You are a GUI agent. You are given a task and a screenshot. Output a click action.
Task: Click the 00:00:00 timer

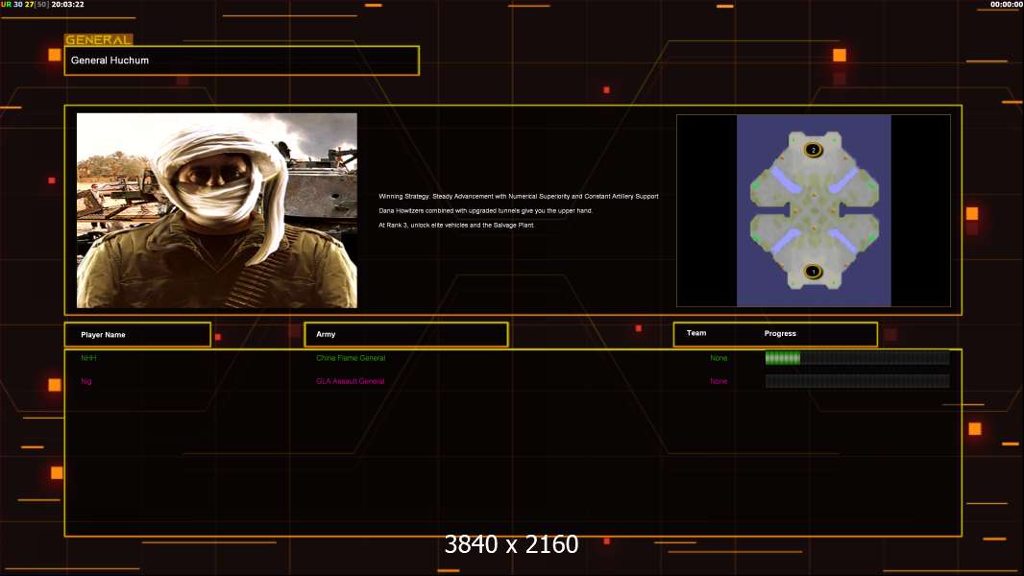pyautogui.click(x=1007, y=4)
